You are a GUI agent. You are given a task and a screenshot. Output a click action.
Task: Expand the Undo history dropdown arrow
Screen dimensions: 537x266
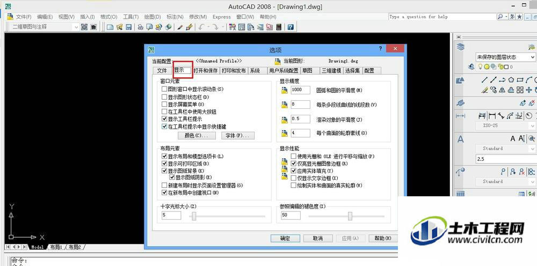coord(208,27)
